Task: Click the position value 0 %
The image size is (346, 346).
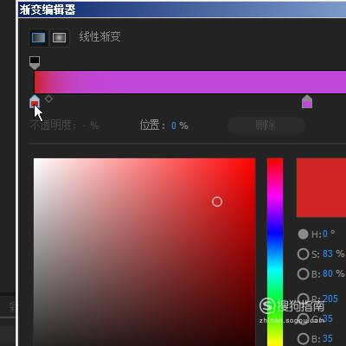Action: (x=179, y=125)
